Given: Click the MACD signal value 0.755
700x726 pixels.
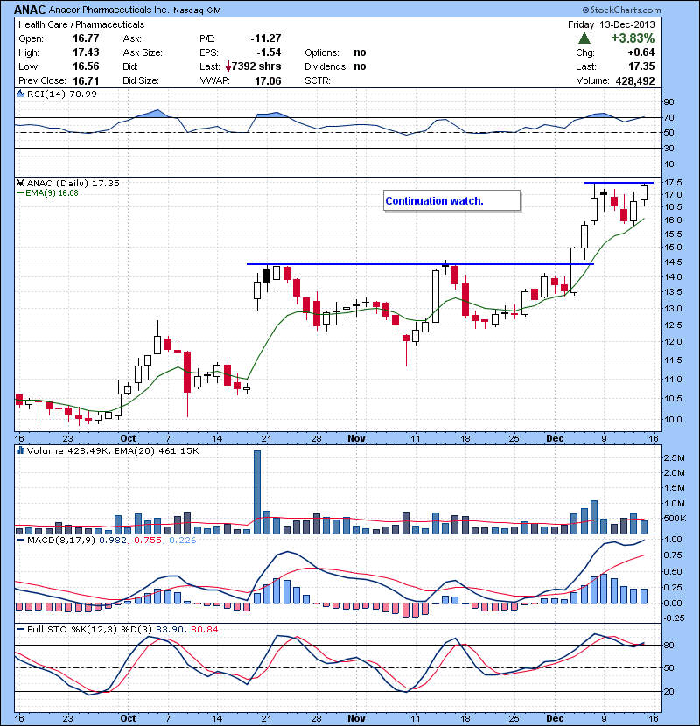Looking at the screenshot, I should click(x=148, y=540).
